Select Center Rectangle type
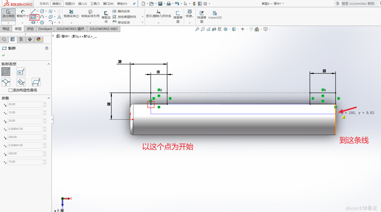 click(21, 71)
